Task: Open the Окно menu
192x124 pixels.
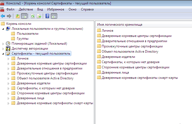Action: tap(72, 9)
